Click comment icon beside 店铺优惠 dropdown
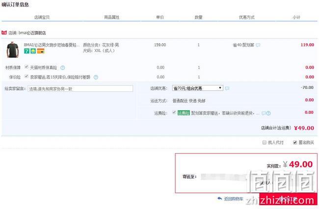The image size is (319, 209). coord(227,88)
